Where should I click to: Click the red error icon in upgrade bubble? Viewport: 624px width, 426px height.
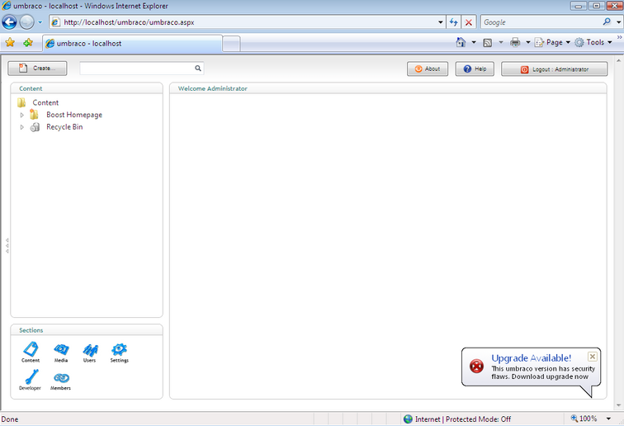[x=476, y=366]
